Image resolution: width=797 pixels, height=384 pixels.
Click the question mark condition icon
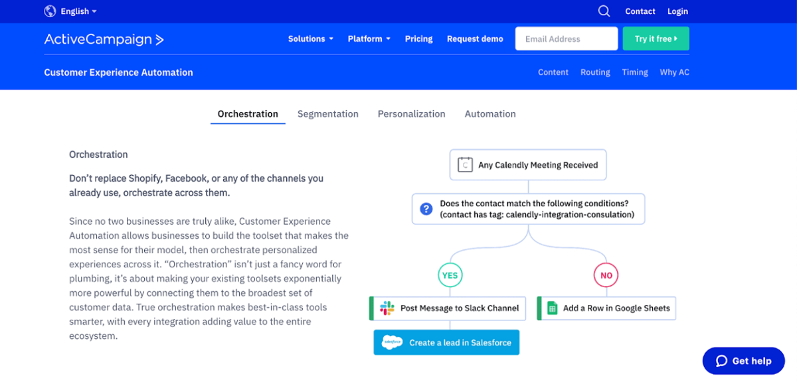[425, 208]
